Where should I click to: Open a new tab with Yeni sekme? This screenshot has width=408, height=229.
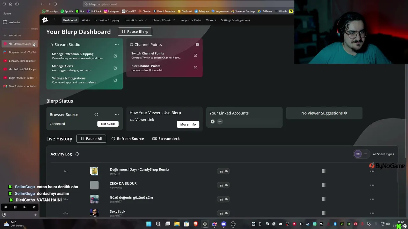click(12, 35)
